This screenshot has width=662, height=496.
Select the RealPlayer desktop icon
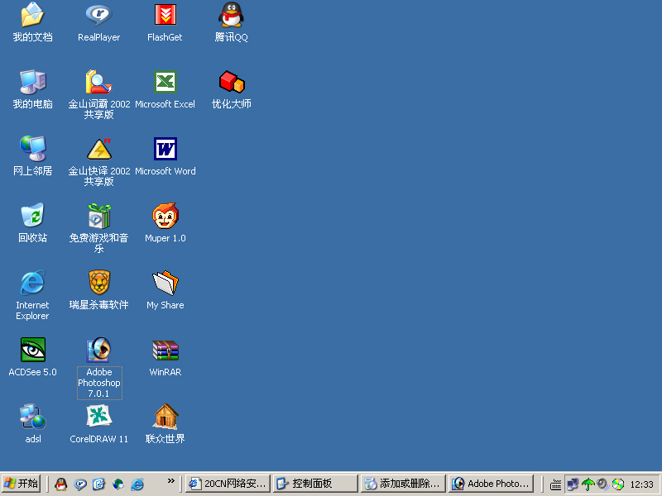98,15
